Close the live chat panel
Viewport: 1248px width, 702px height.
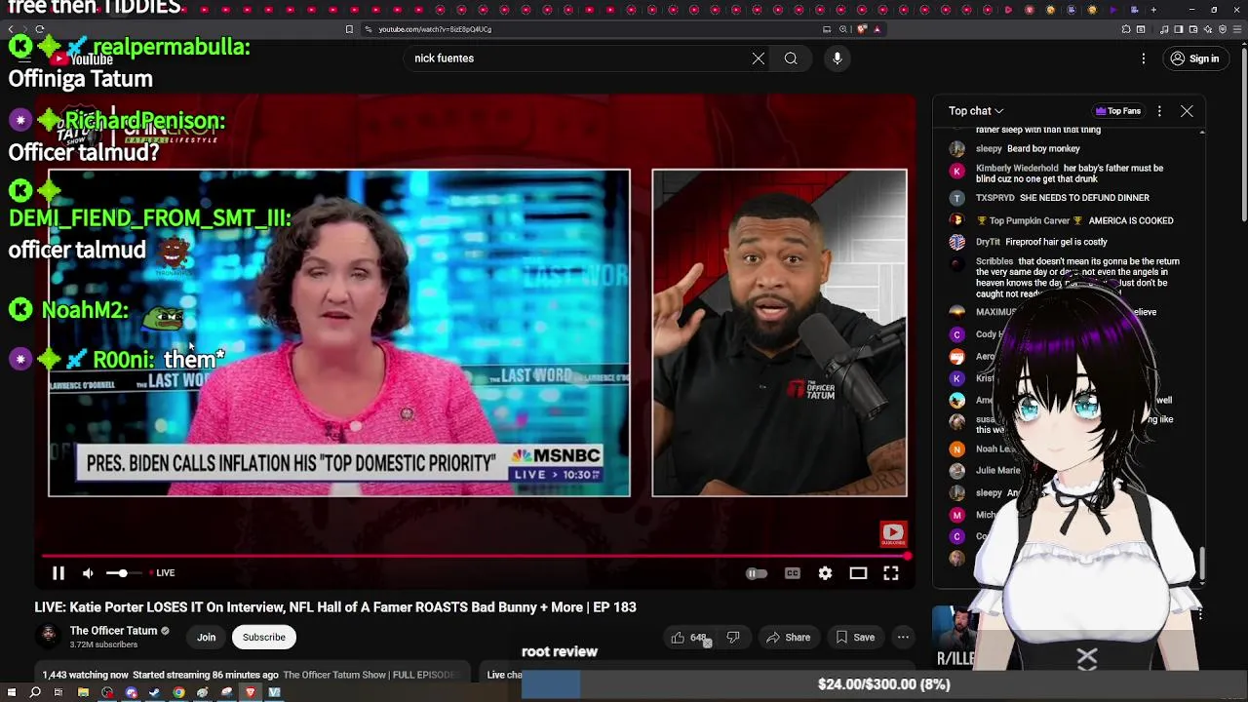[1187, 111]
